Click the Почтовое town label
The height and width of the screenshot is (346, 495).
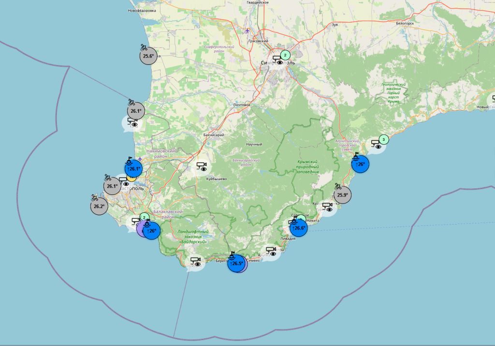click(x=242, y=105)
